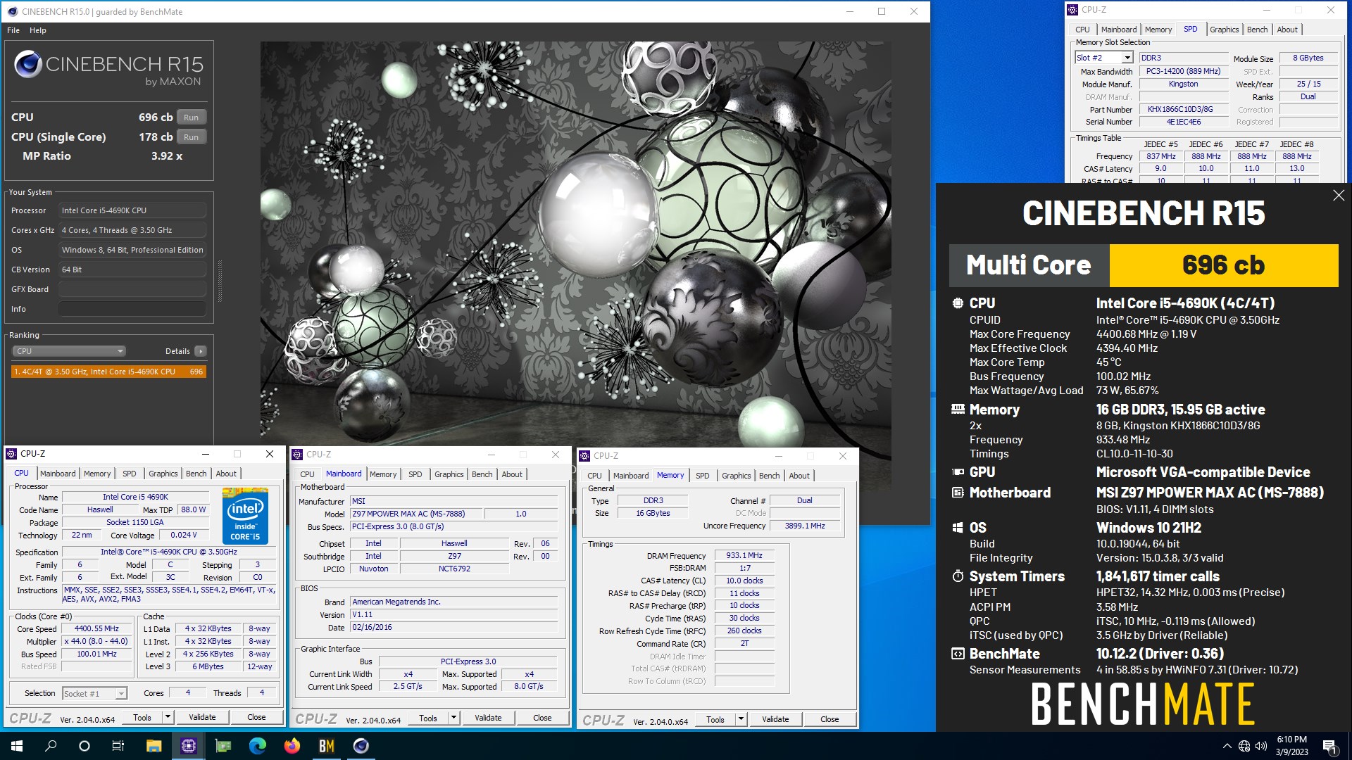The height and width of the screenshot is (760, 1352).
Task: Click the BenchMate version icon in panel
Action: pyautogui.click(x=958, y=654)
